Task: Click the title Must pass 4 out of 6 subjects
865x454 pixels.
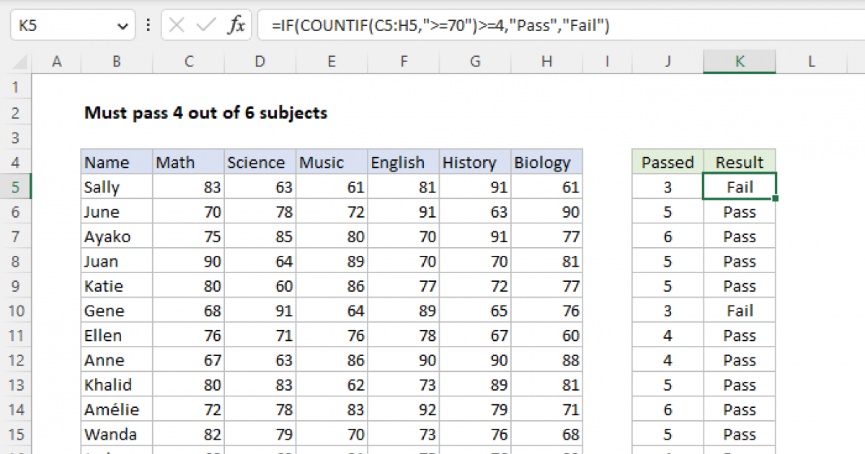Action: coord(206,112)
